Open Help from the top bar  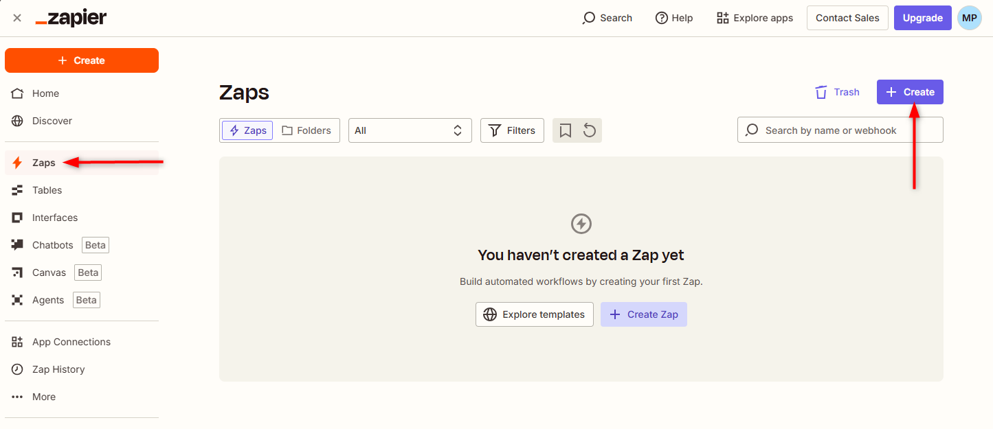pos(674,18)
